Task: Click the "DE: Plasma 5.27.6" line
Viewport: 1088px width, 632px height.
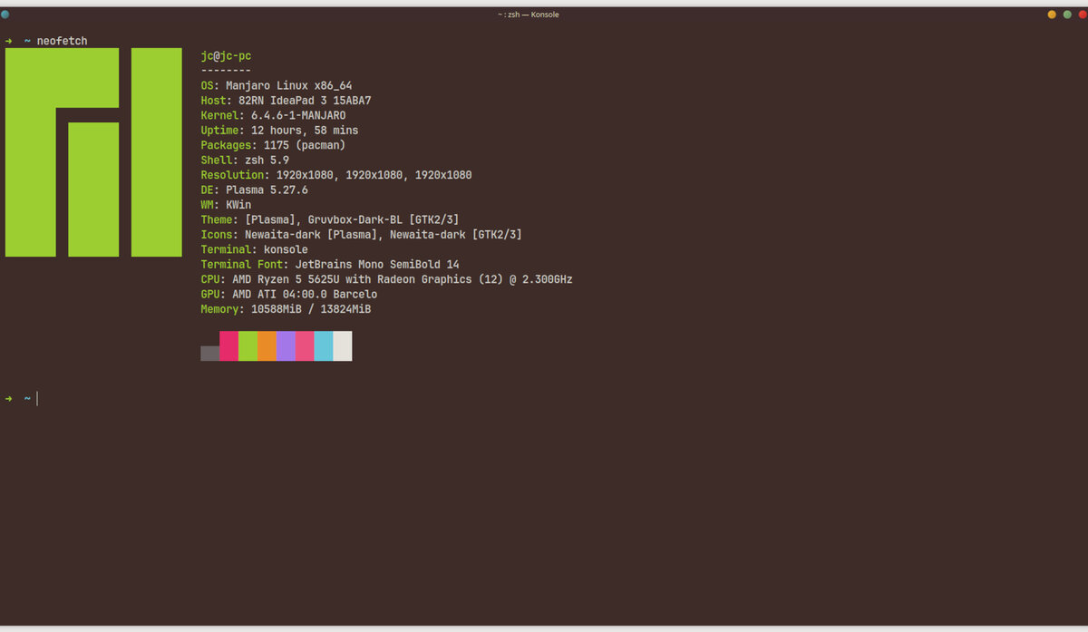Action: [x=254, y=190]
